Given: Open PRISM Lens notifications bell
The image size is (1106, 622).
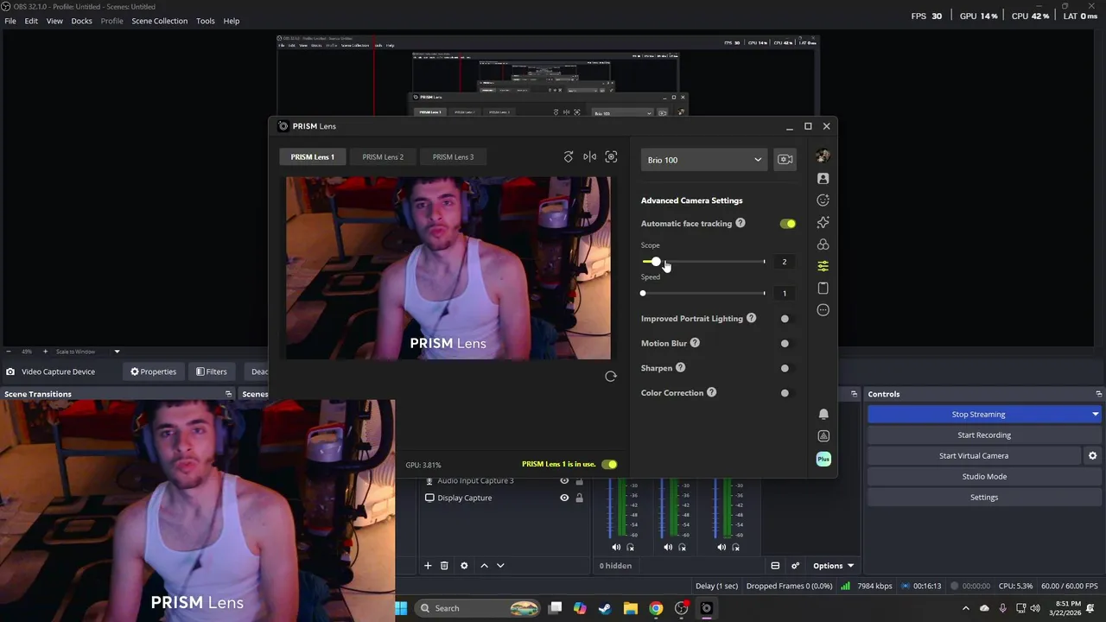Looking at the screenshot, I should (x=823, y=414).
